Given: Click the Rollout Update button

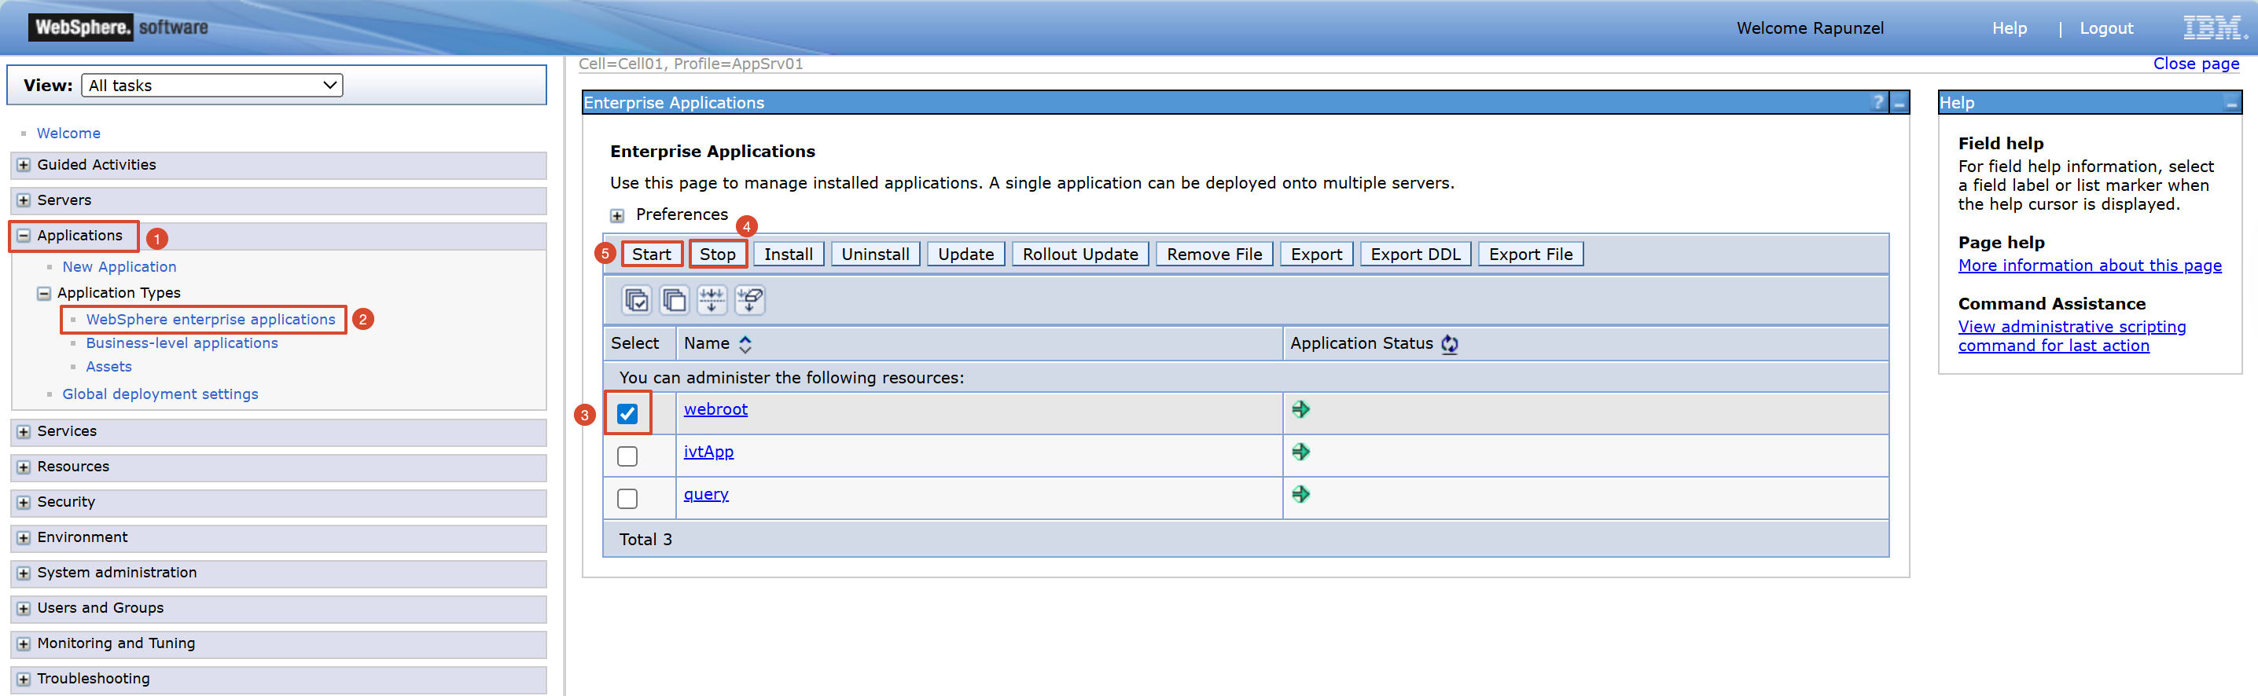Looking at the screenshot, I should coord(1080,254).
